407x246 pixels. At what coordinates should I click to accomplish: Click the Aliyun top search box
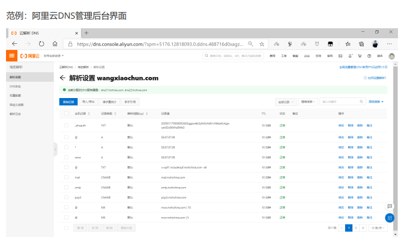pos(233,56)
